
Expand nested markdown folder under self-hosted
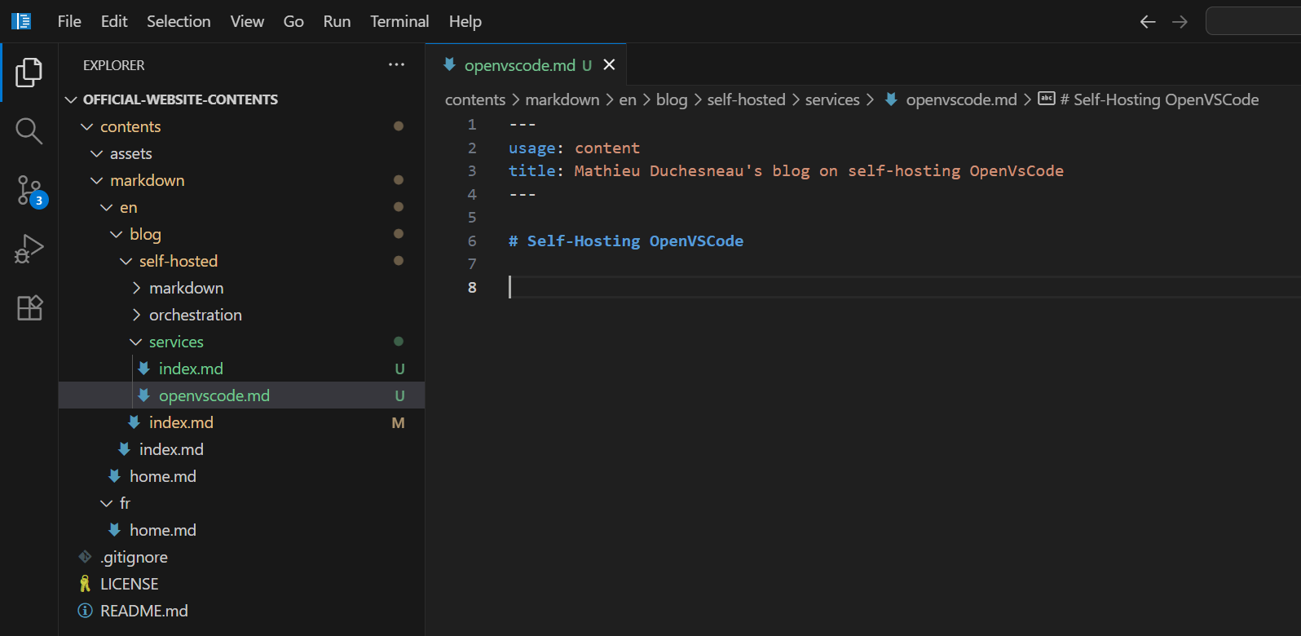tap(136, 288)
